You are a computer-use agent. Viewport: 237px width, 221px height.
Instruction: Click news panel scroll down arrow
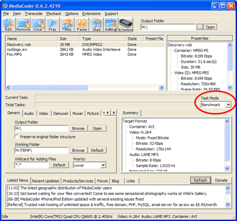(228, 204)
